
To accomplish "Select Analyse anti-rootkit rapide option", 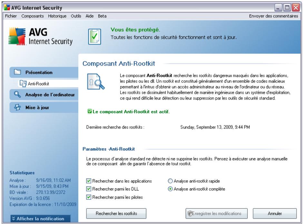I will point(170,181).
